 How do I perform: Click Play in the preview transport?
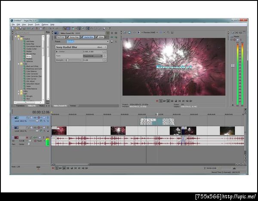point(168,101)
